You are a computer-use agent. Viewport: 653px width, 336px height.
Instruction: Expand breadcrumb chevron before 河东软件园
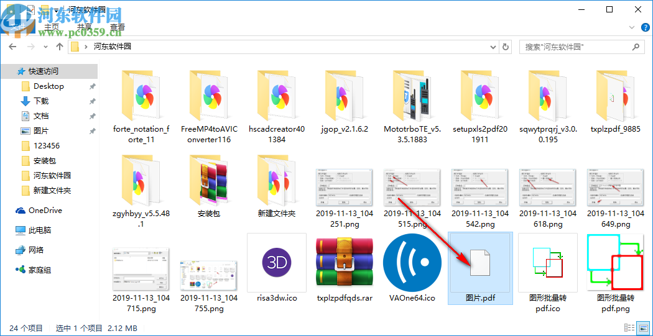tap(86, 47)
